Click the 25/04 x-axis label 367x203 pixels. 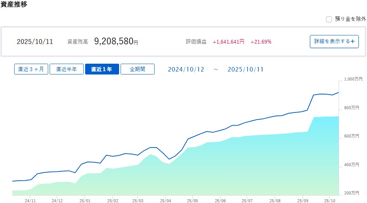(165, 200)
